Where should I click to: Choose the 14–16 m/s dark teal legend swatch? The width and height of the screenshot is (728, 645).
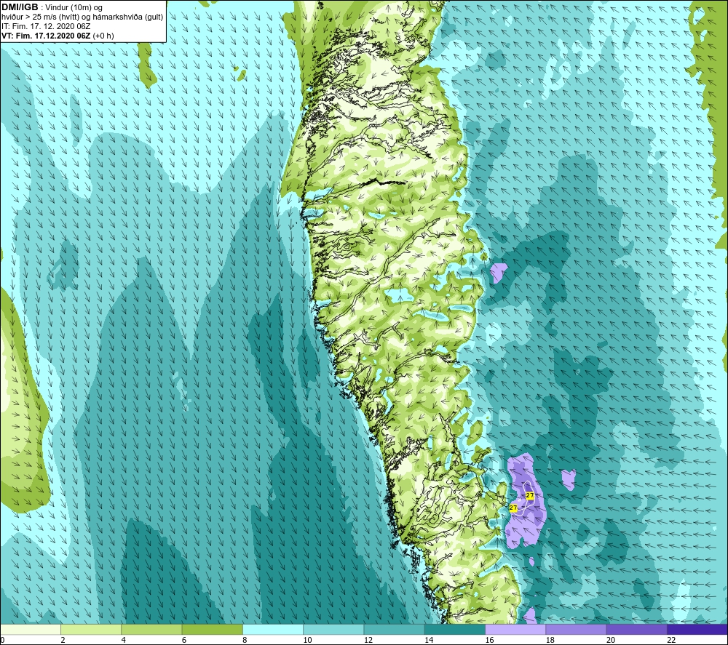tap(455, 629)
